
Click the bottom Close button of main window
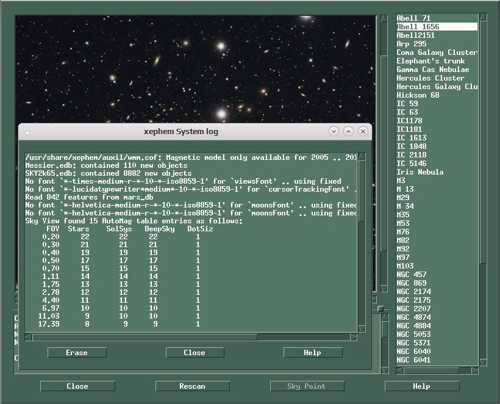click(77, 386)
